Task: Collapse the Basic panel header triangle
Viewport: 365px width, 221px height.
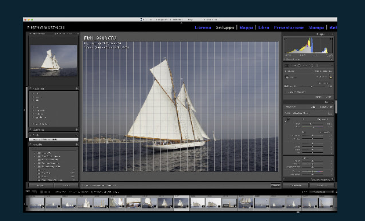Action: (332, 102)
